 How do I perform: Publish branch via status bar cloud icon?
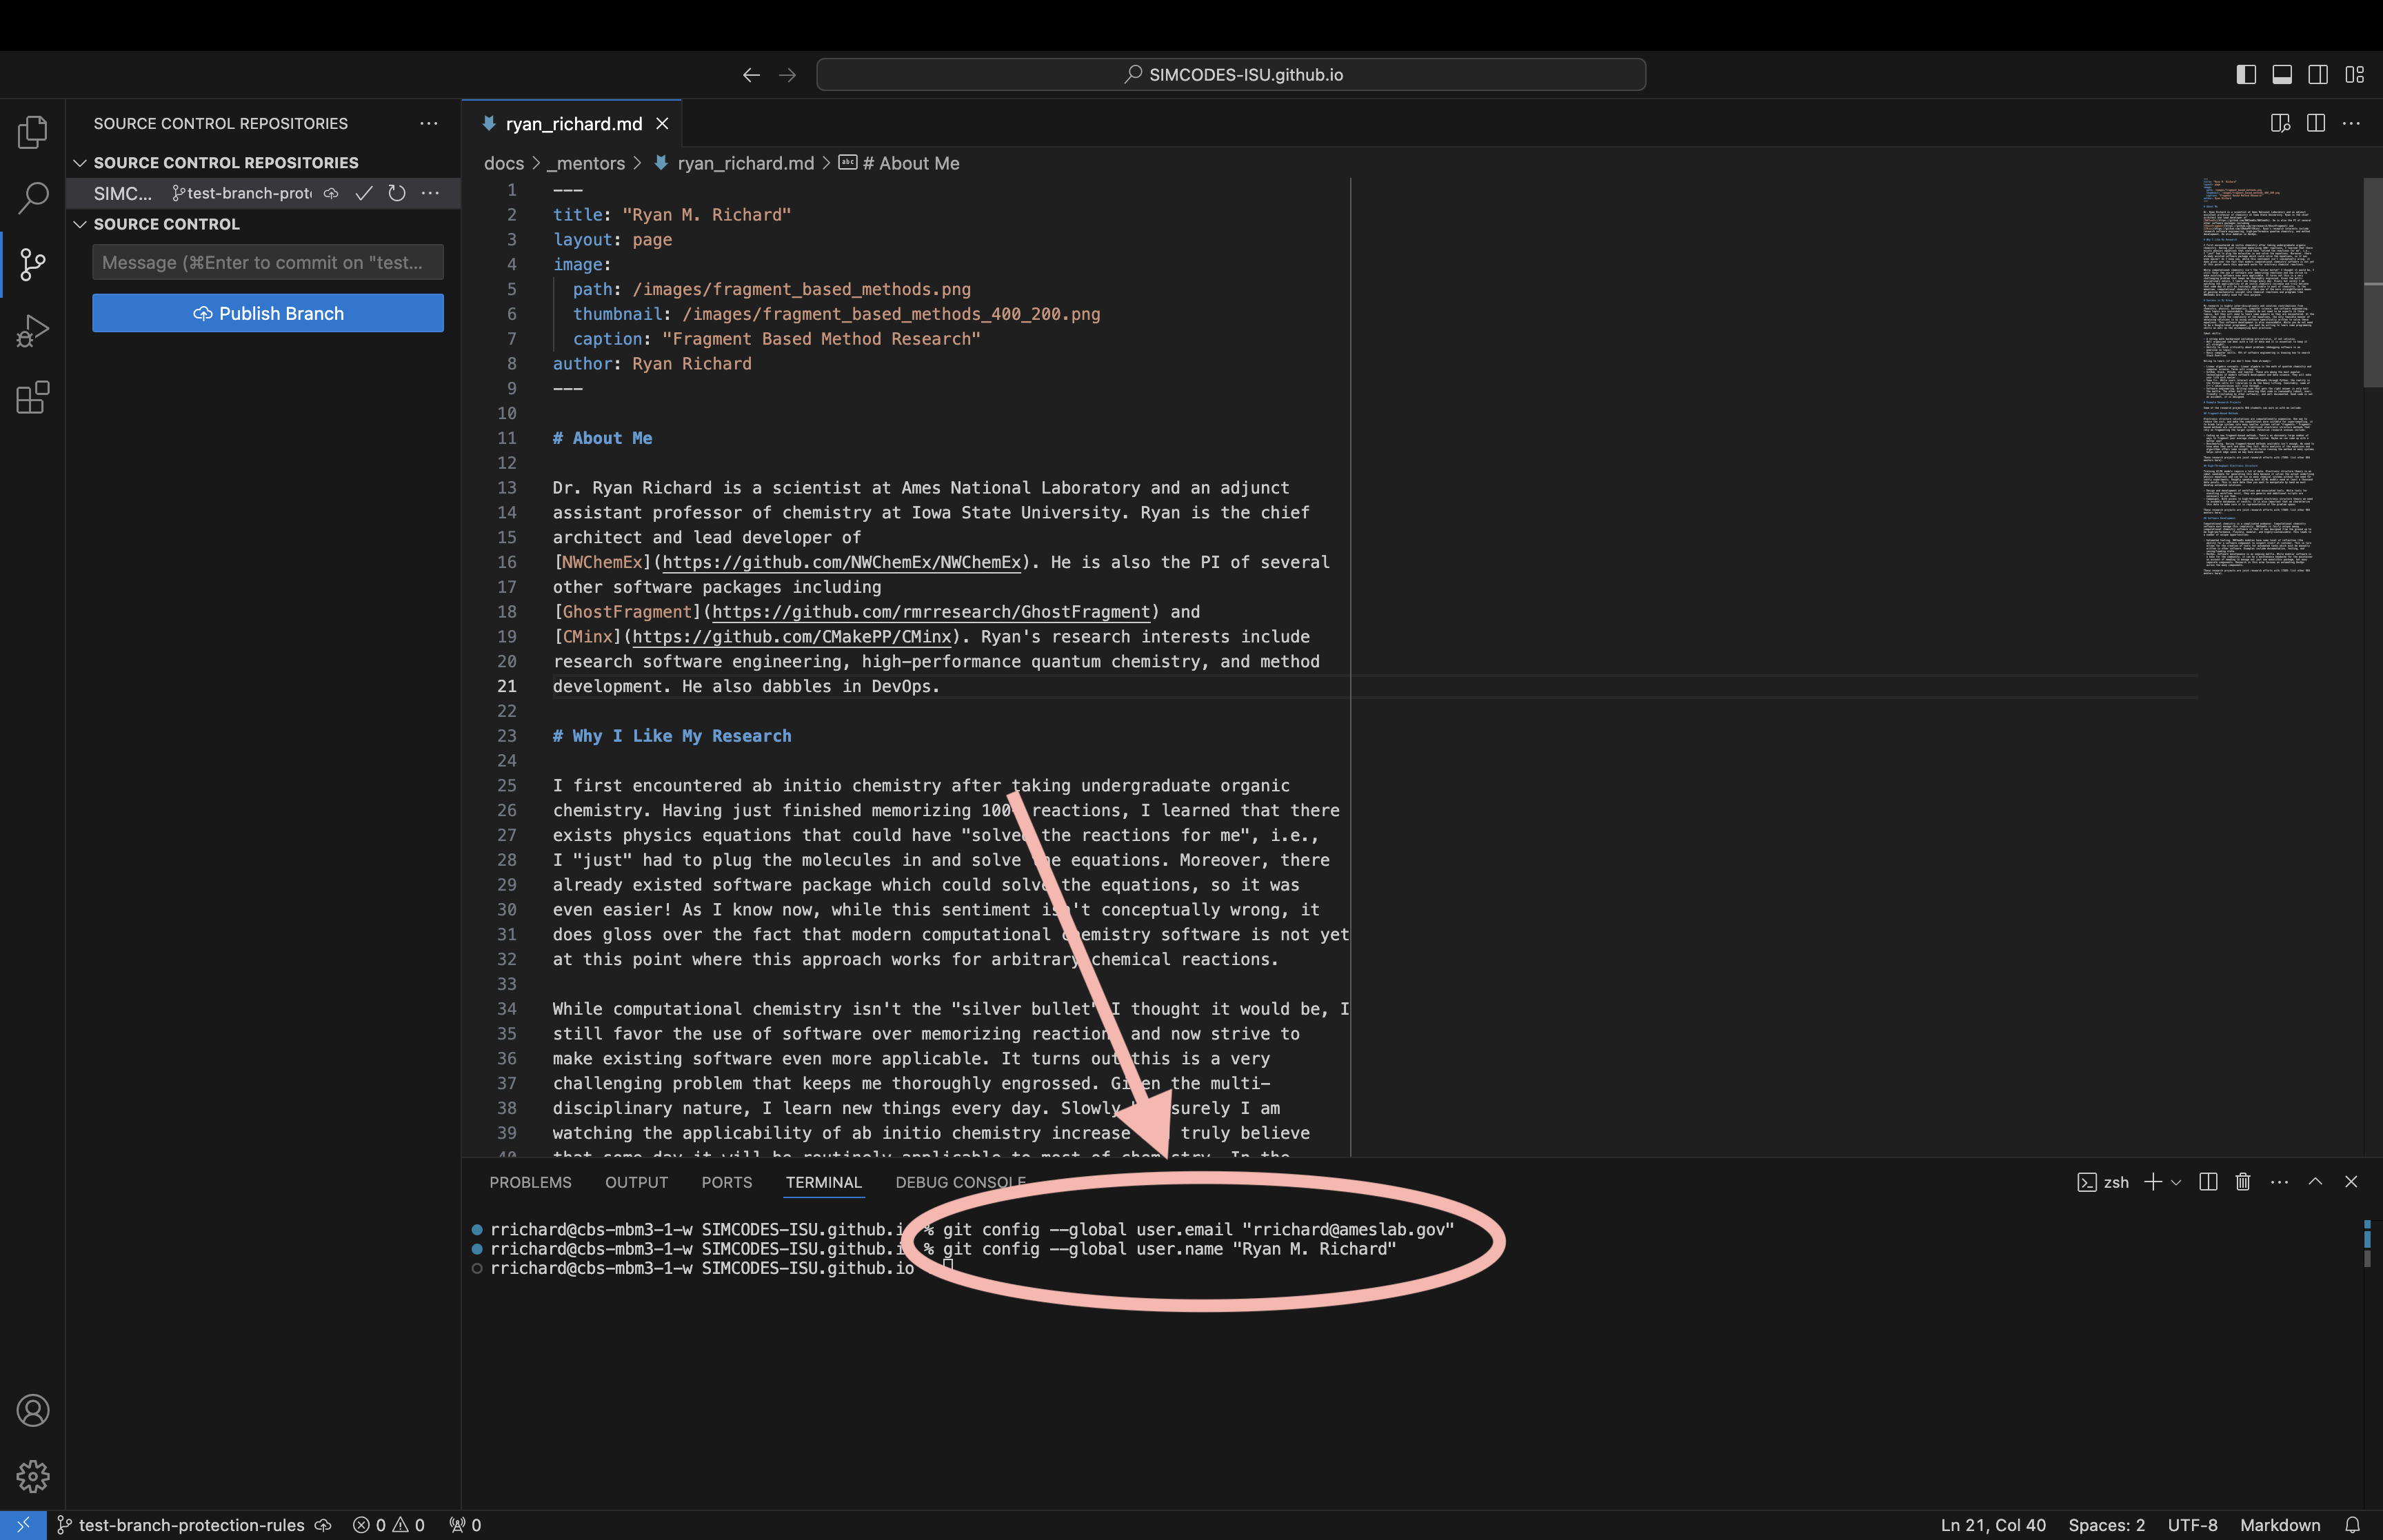(x=323, y=1525)
